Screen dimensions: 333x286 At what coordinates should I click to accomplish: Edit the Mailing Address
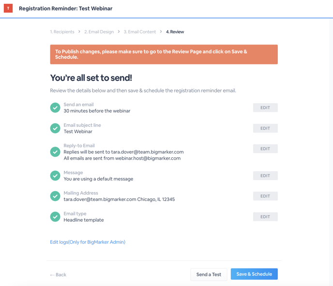(x=265, y=196)
